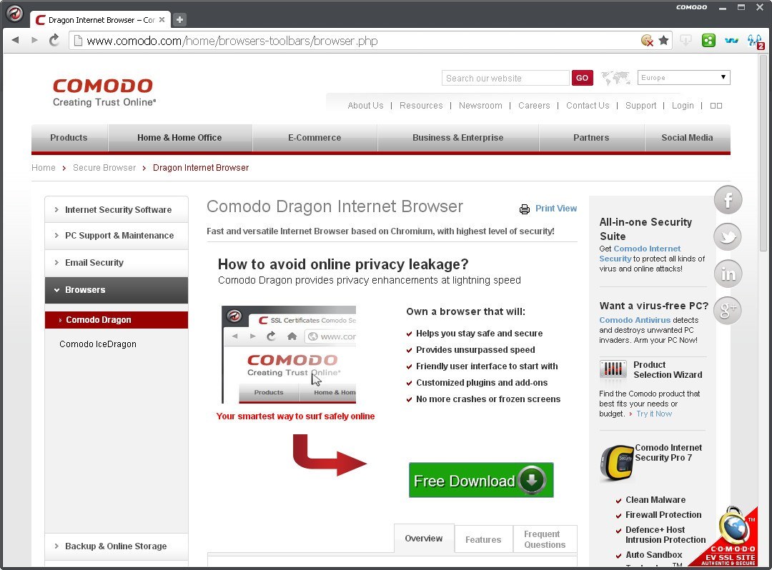
Task: Select Comodo IceDragon in the sidebar
Action: [98, 344]
